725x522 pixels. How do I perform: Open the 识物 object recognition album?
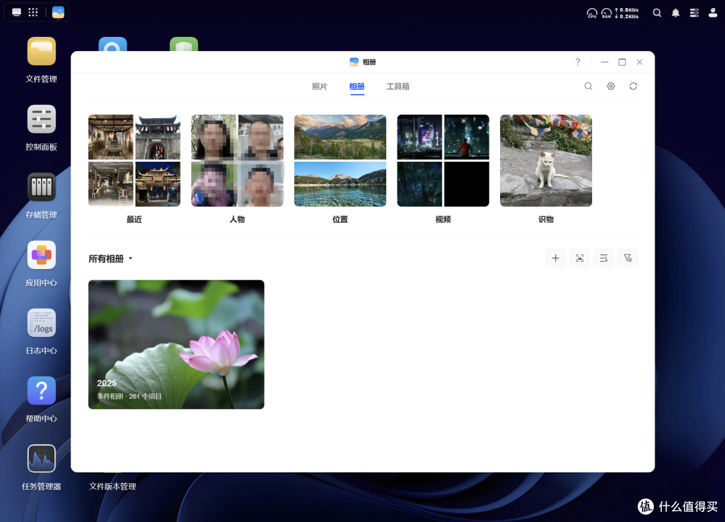546,160
